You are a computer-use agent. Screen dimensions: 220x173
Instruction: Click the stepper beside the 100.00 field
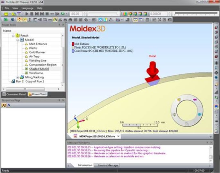point(84,14)
